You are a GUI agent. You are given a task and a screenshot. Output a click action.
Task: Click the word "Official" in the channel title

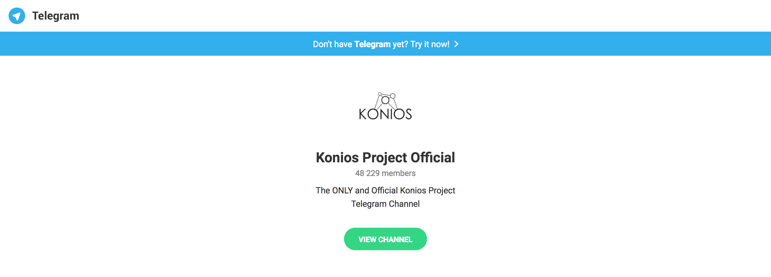tap(433, 158)
